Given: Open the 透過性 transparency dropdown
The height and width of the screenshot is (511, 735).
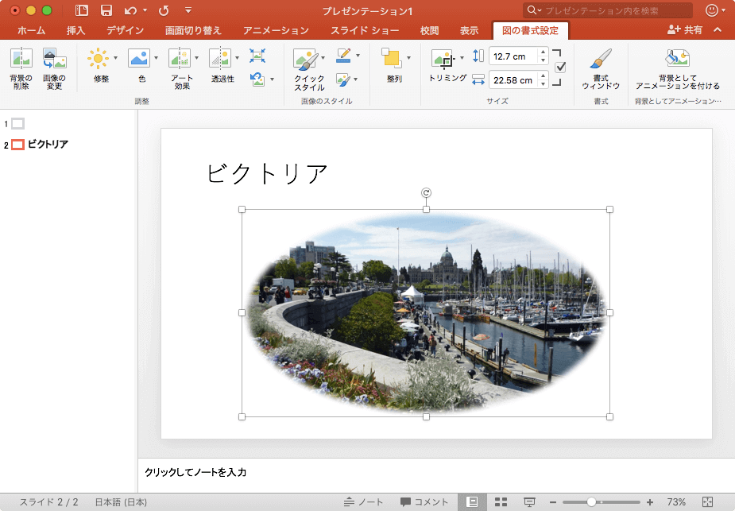Looking at the screenshot, I should click(x=237, y=58).
